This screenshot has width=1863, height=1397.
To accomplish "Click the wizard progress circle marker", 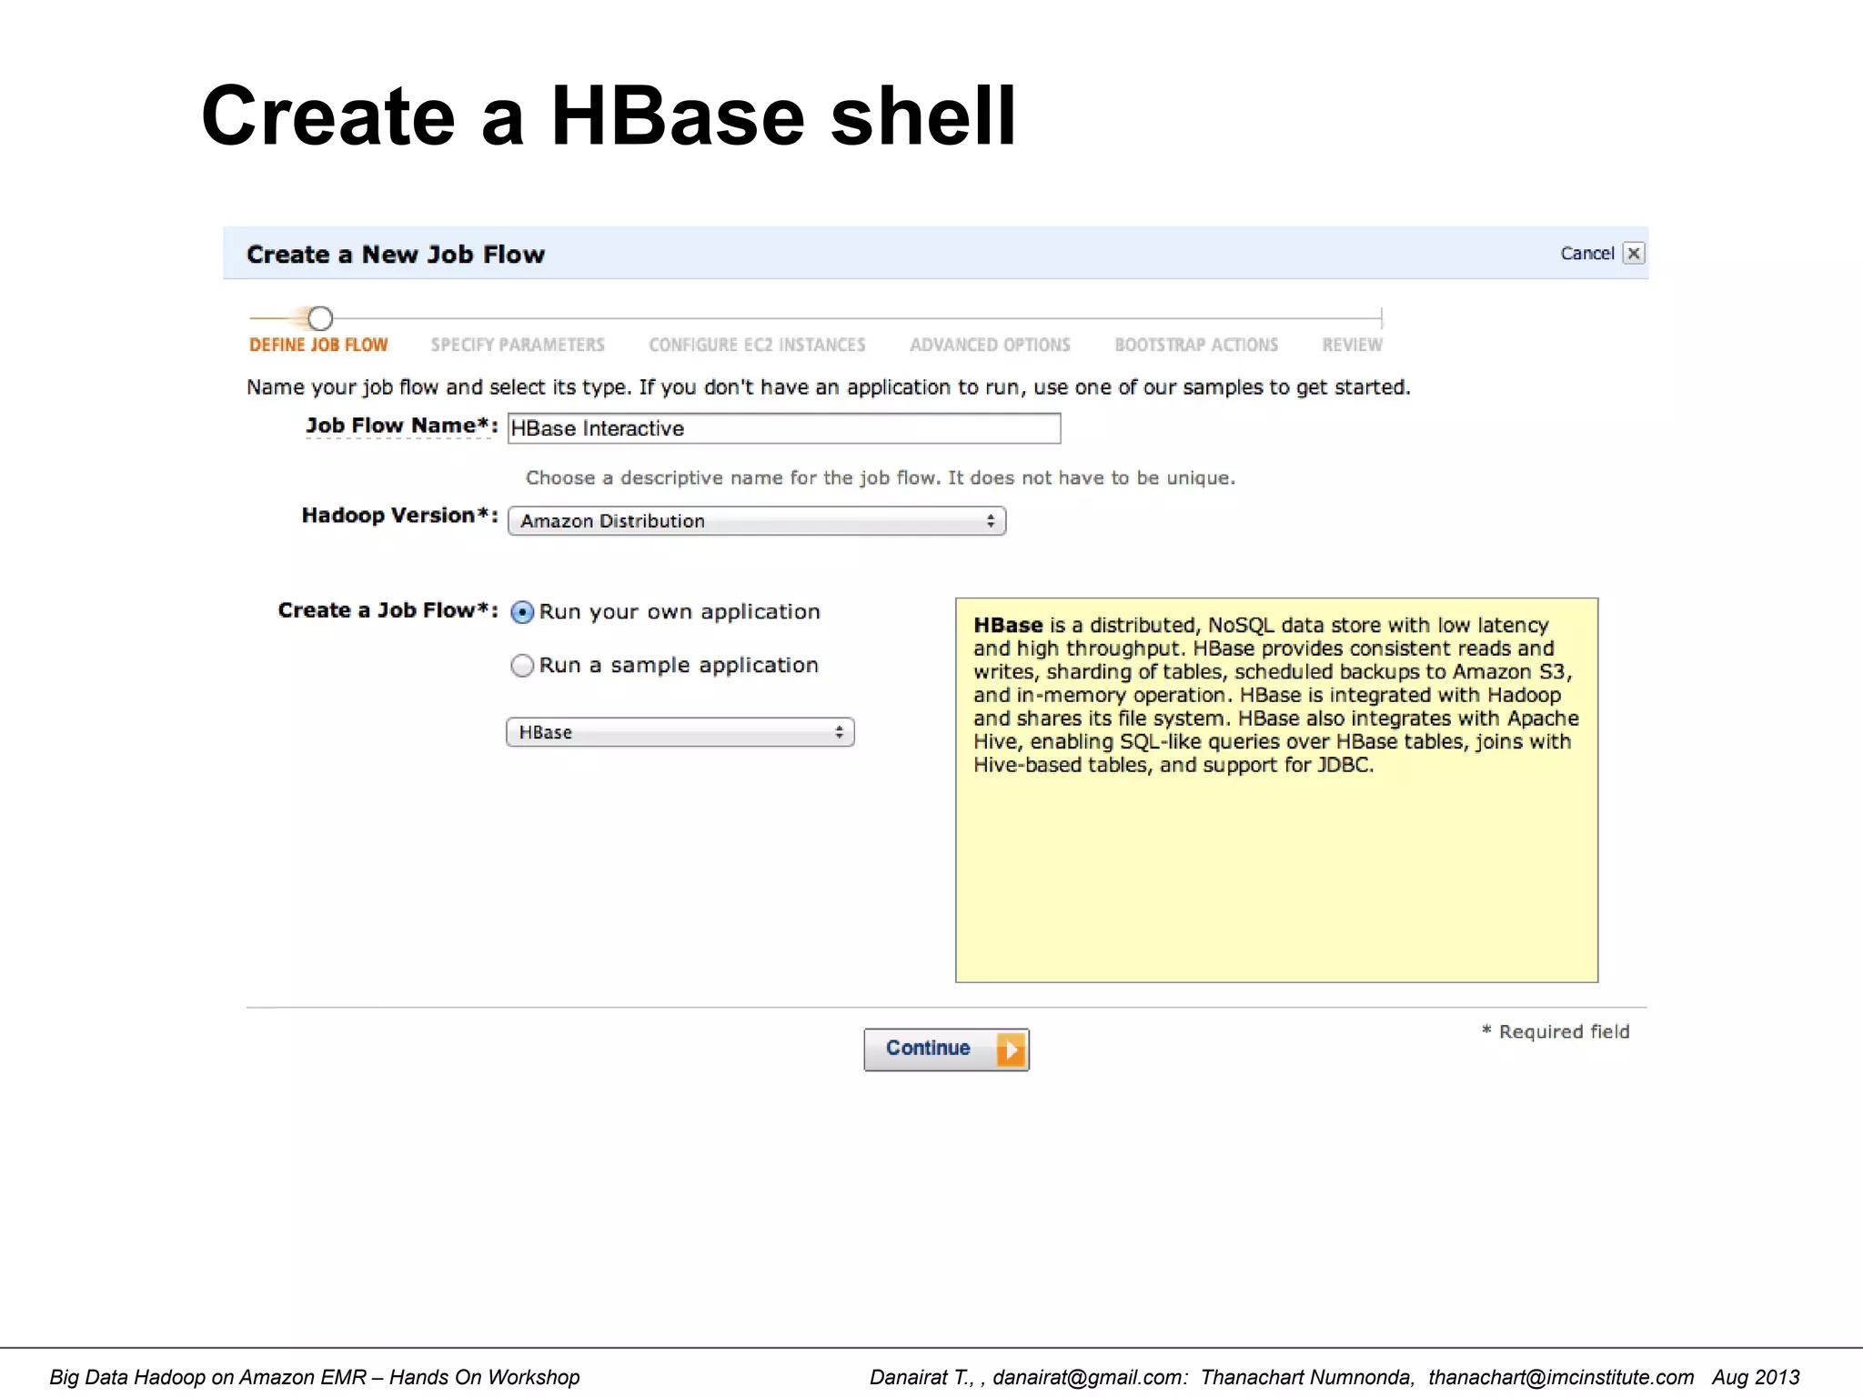I will [x=320, y=318].
